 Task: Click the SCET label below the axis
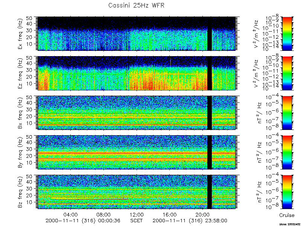coord(137,220)
